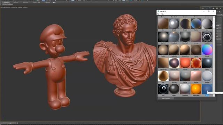
Task: Open the Selection ribbon tab
Action: pos(25,2)
